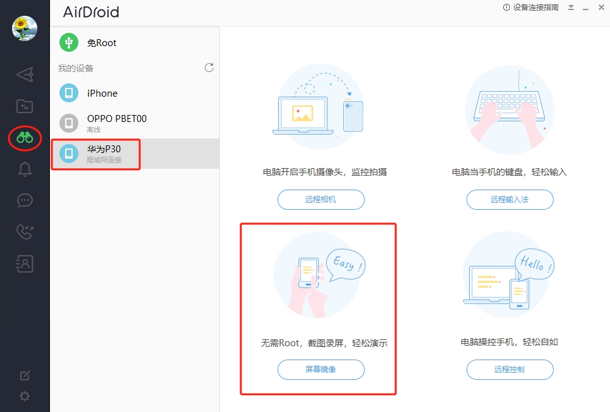Select the binoculars remote control icon
Screen dimensions: 610x412
25,138
